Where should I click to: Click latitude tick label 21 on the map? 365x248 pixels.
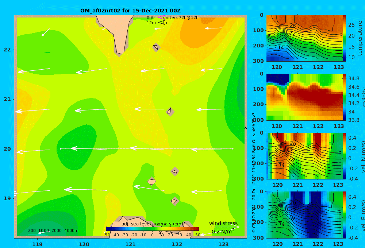click(x=7, y=99)
